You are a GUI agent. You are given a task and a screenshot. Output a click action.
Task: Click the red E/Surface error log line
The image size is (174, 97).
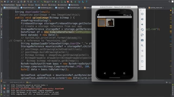38,89
